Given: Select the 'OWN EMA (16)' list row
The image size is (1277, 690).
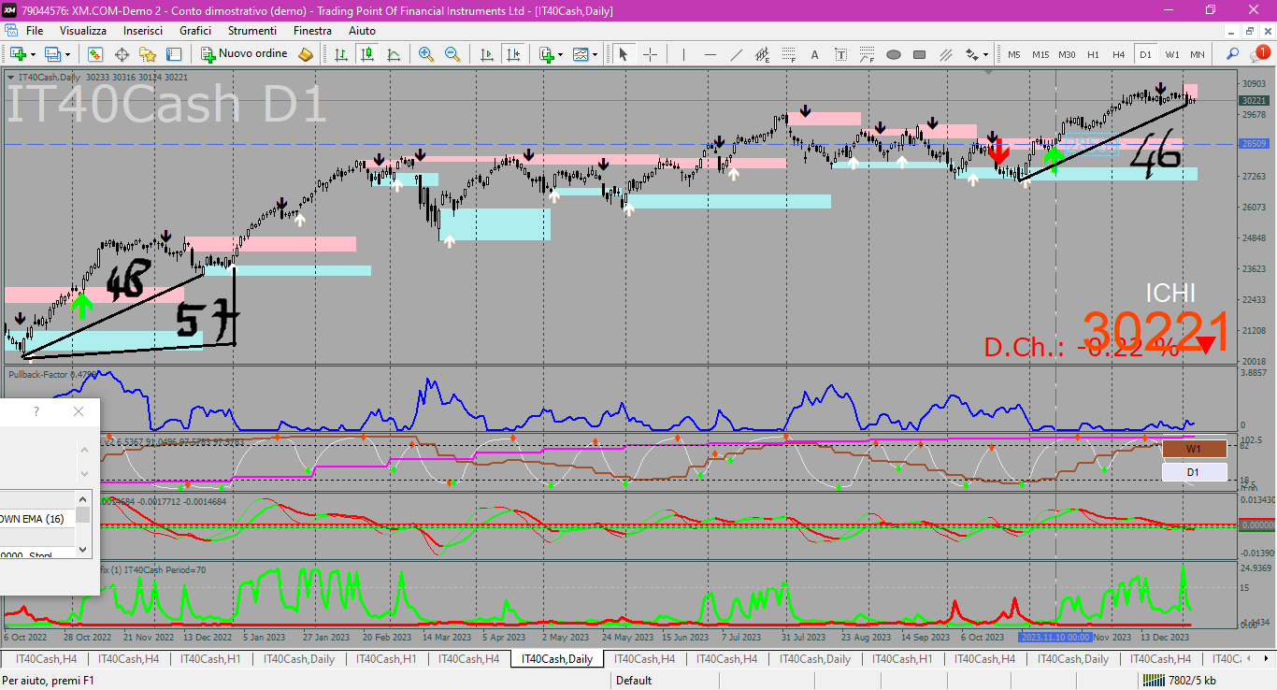Looking at the screenshot, I should click(x=37, y=519).
